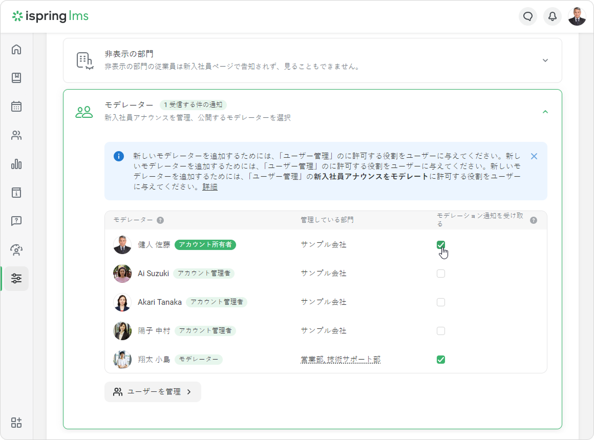Click help icon next to モデレーター column header
This screenshot has width=594, height=440.
point(160,220)
